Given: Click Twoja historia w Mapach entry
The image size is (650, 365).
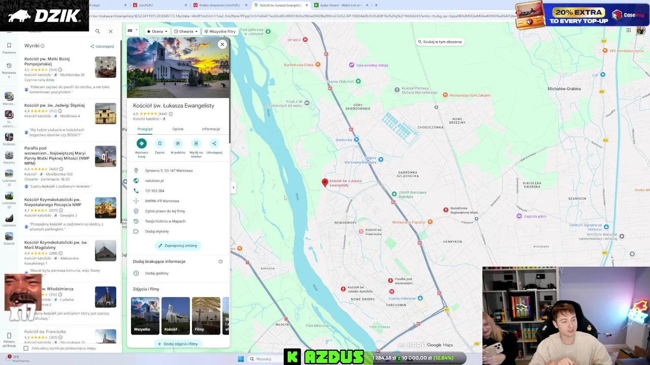Looking at the screenshot, I should click(x=165, y=221).
